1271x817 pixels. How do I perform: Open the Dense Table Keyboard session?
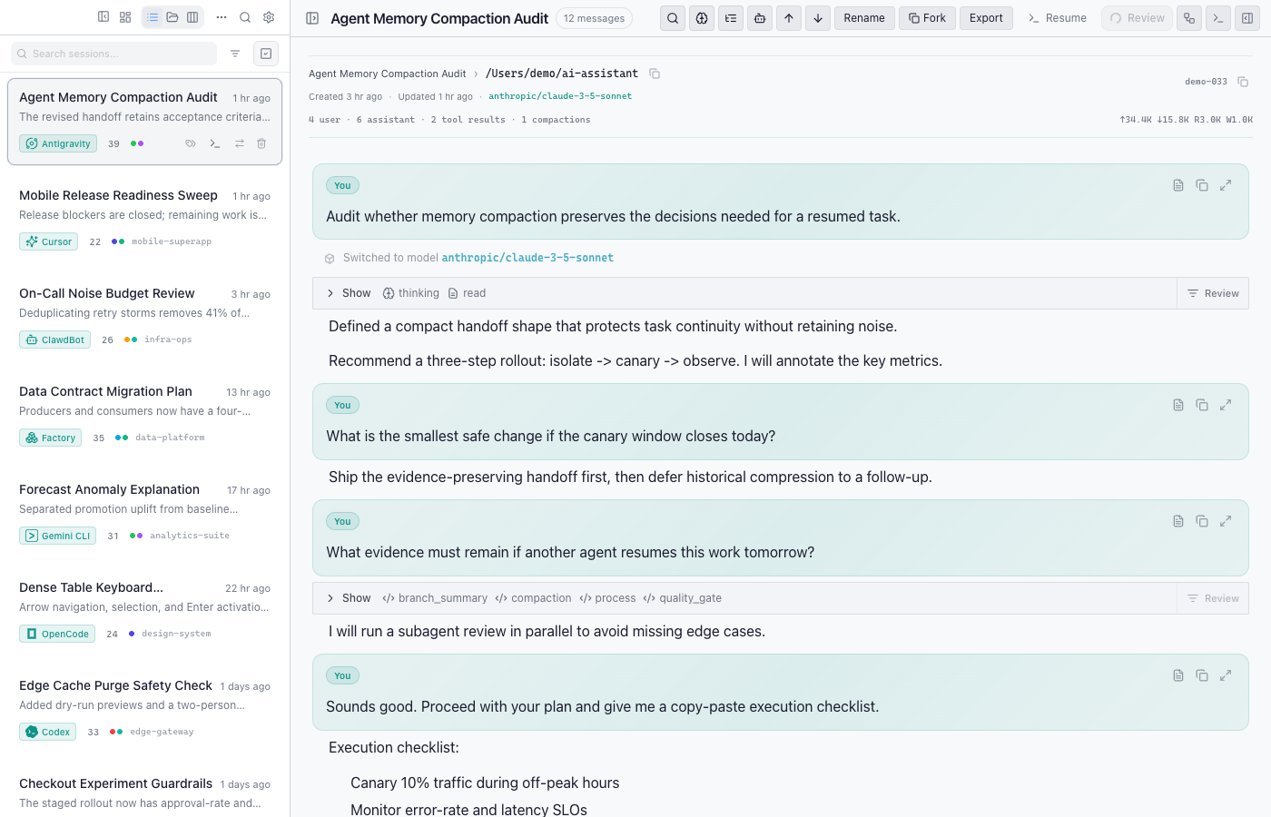pyautogui.click(x=145, y=611)
